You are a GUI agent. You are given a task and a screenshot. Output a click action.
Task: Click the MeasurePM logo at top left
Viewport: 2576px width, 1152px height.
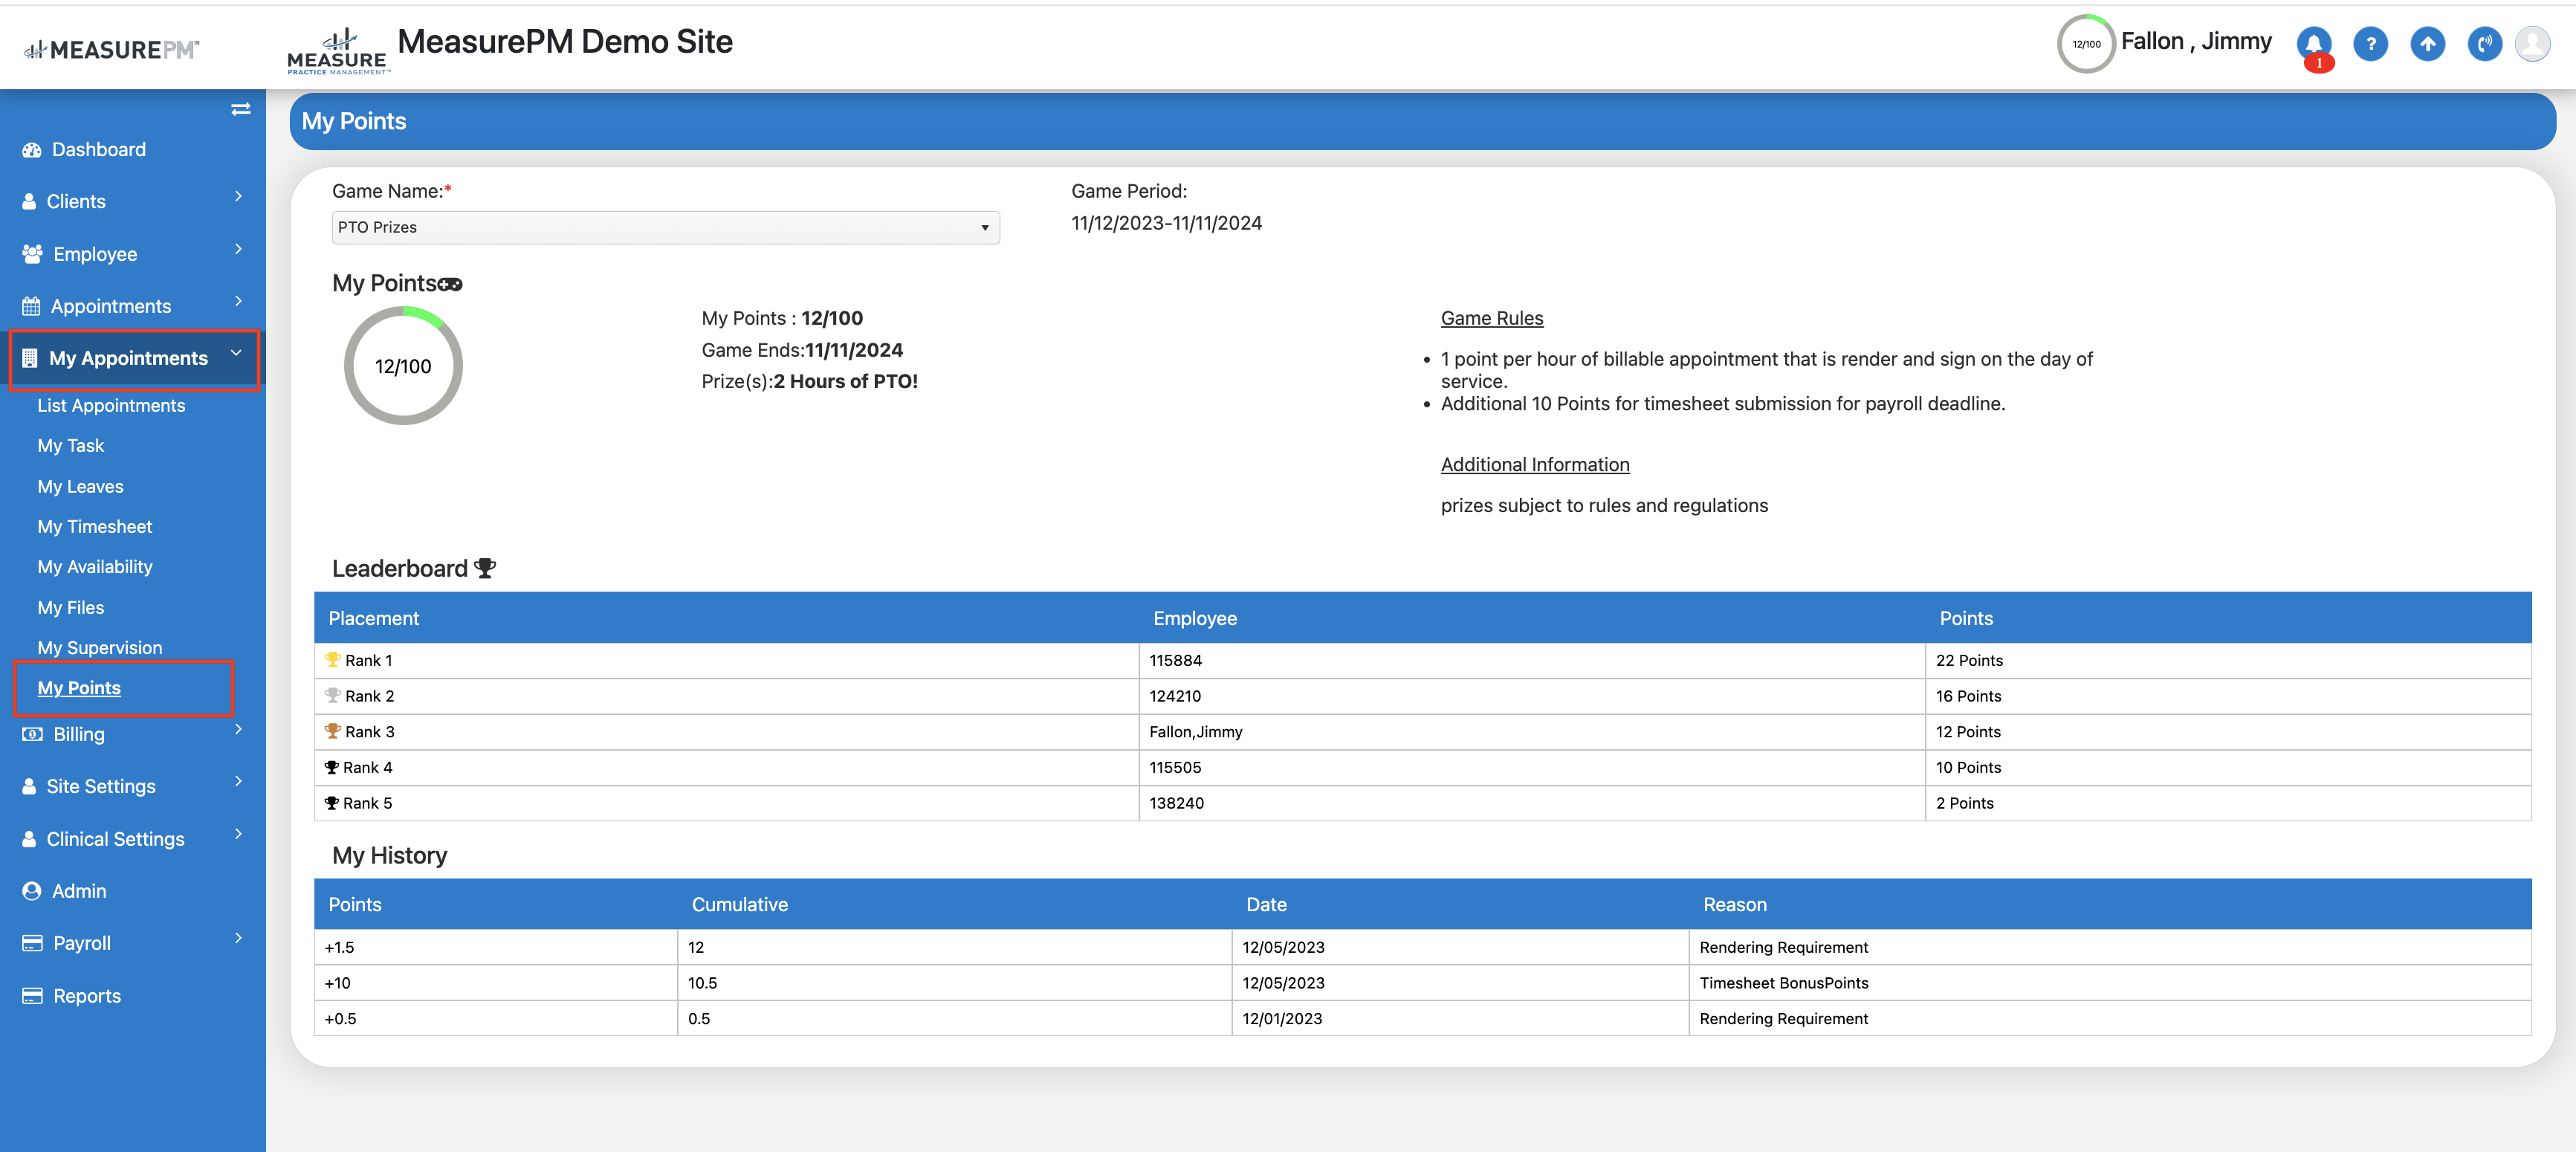pyautogui.click(x=112, y=50)
